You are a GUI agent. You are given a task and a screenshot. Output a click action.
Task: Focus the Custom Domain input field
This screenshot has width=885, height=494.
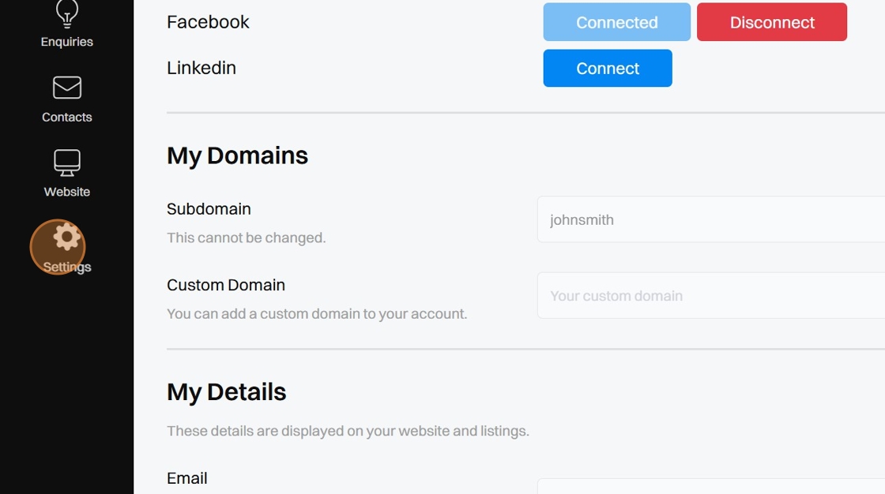coord(711,296)
